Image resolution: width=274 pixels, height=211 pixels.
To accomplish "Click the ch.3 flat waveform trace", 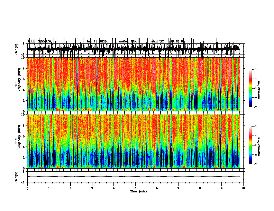I will (134, 177).
